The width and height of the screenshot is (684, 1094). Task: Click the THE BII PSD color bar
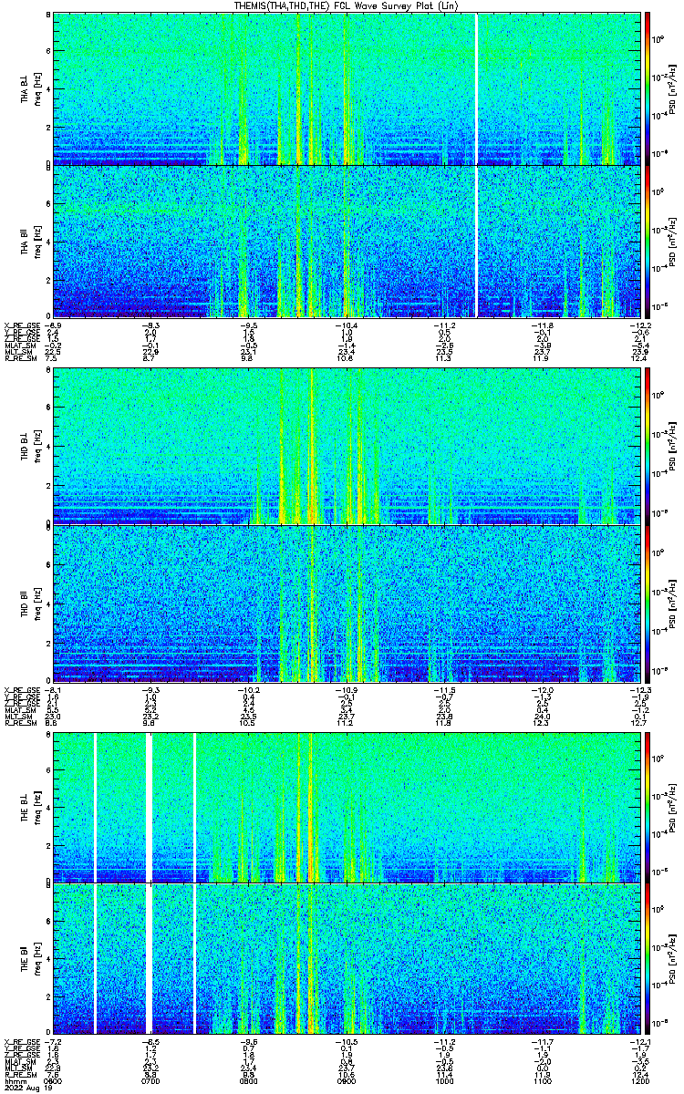[x=648, y=959]
